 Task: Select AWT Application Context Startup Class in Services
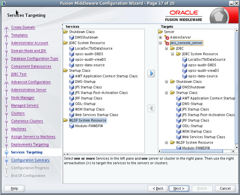coord(106,76)
